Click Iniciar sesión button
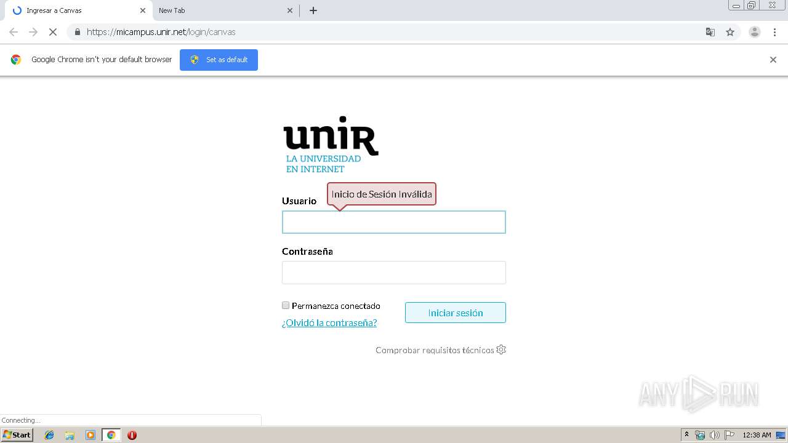The image size is (788, 443). [456, 313]
